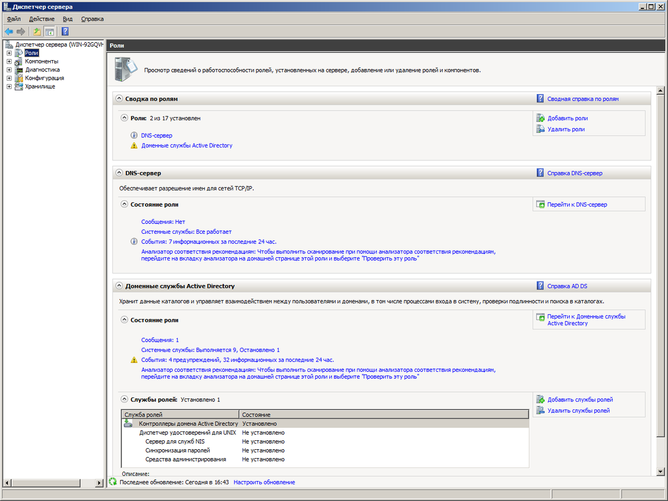Open the Действие menu
668x501 pixels.
point(42,19)
